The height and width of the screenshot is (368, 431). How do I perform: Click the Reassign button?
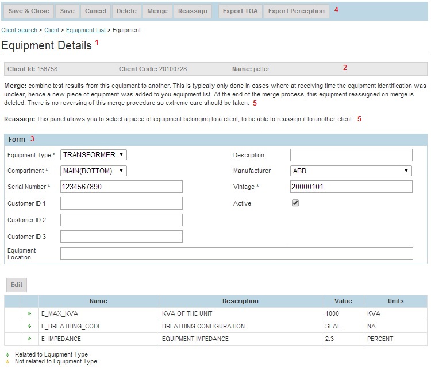pyautogui.click(x=193, y=11)
